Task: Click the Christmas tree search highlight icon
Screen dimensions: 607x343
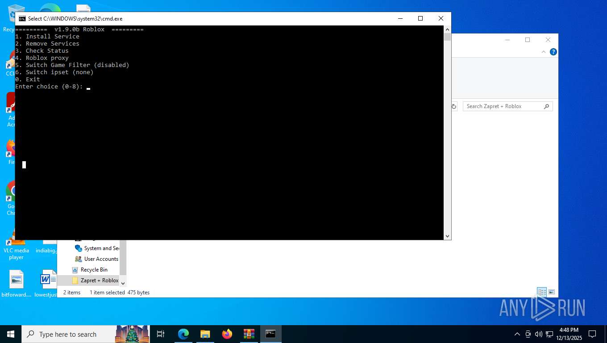Action: pyautogui.click(x=132, y=334)
